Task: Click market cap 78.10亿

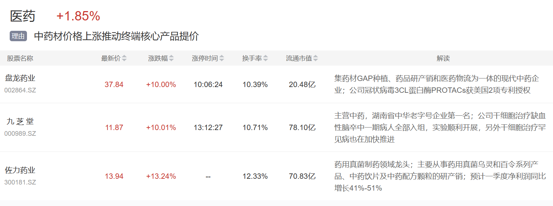Action: [x=302, y=128]
